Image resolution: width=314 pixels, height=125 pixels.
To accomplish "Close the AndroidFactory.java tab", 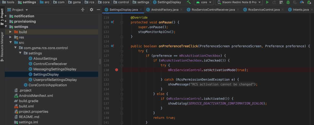I will click(181, 10).
